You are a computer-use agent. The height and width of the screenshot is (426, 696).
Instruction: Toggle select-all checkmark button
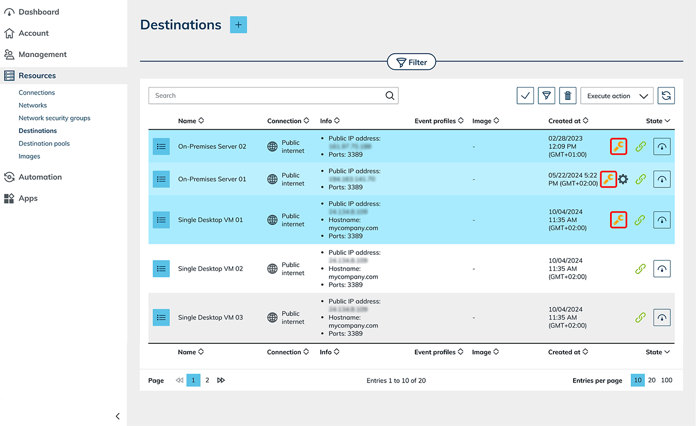point(525,96)
